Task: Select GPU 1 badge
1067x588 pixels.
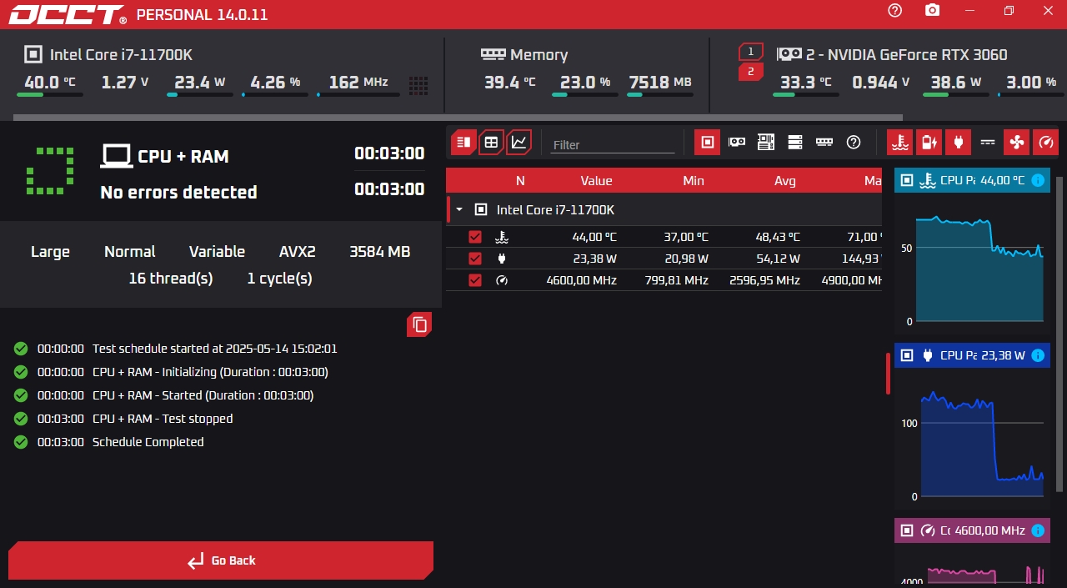Action: point(750,52)
